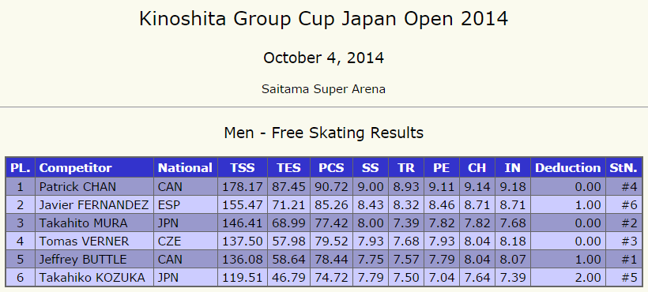Click the IN column header

(x=512, y=168)
